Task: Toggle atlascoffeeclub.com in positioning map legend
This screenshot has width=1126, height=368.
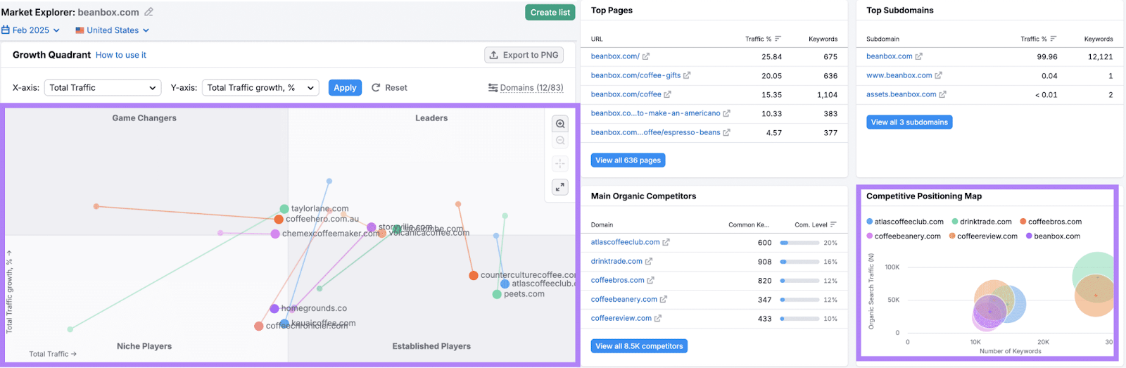Action: (x=905, y=222)
